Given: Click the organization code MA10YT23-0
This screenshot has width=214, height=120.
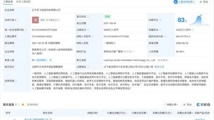Looking at the screenshot, I should 183,37.
